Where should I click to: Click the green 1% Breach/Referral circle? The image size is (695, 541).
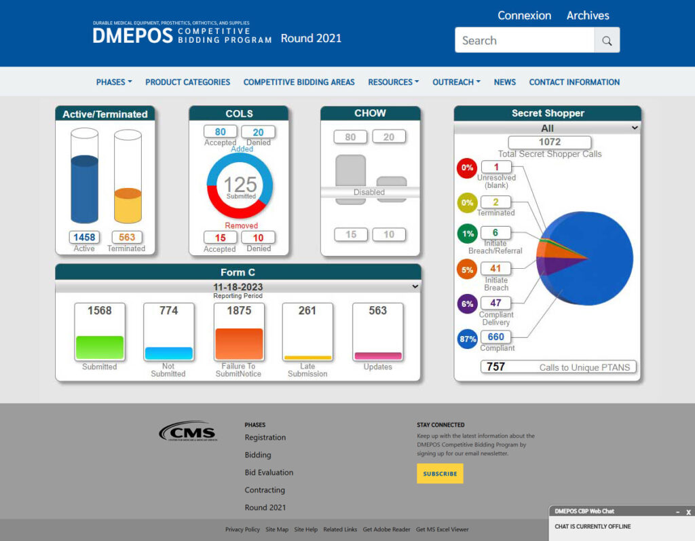pos(468,234)
